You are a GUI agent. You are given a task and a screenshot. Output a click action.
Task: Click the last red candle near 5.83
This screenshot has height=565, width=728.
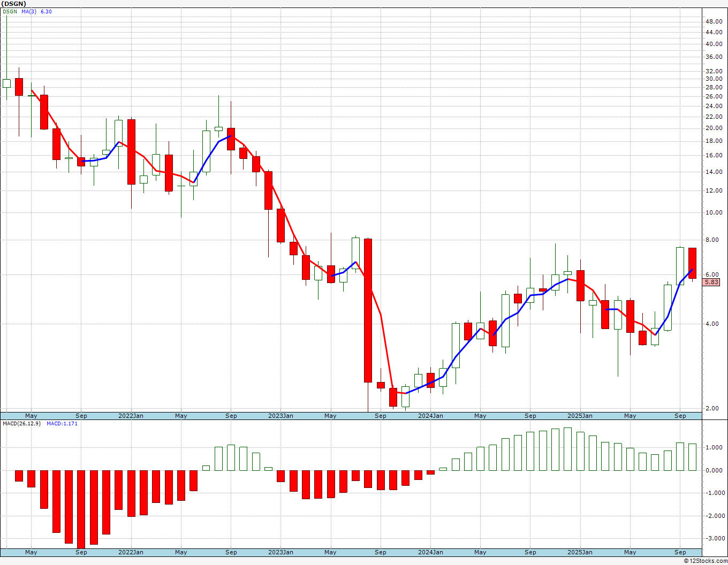point(692,263)
